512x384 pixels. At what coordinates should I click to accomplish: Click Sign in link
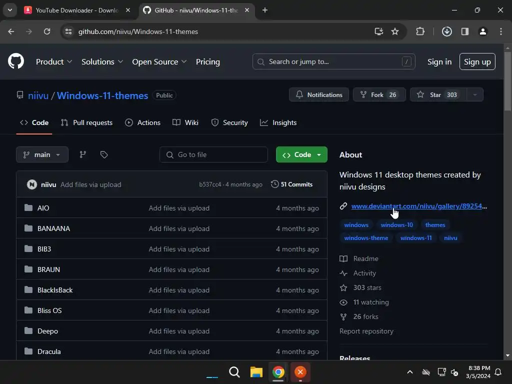(439, 61)
